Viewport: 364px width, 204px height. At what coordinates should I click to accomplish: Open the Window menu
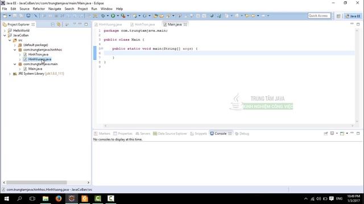tap(106, 9)
